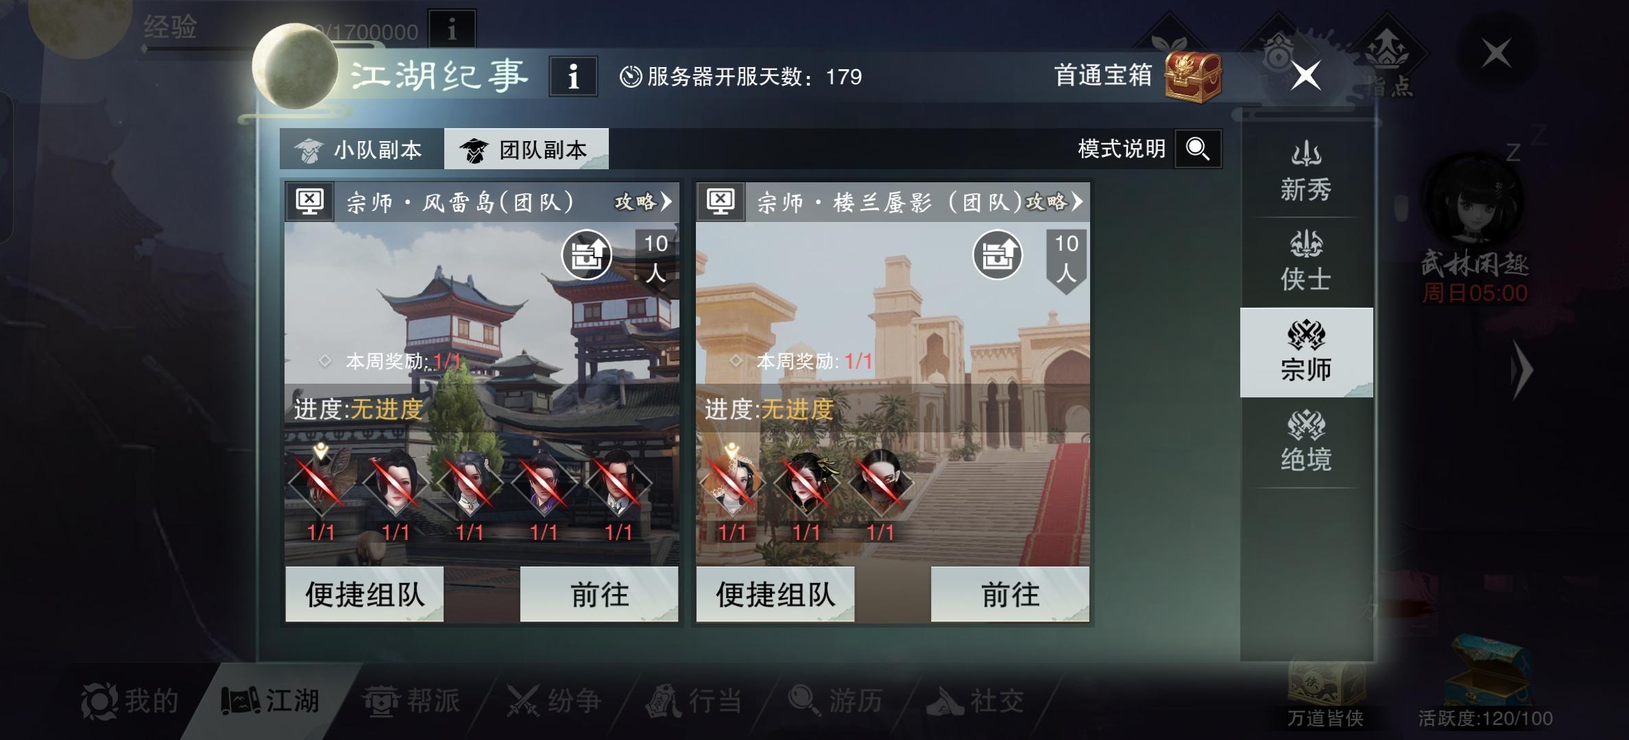This screenshot has width=1629, height=740.
Task: Expand the right-side panel arrow
Action: [1521, 370]
